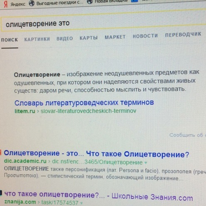The width and height of the screenshot is (206, 206).
Task: Click snippet text 'ОЛИЦЕТВОРЕНИЕ также персонификация'
Action: (55, 169)
